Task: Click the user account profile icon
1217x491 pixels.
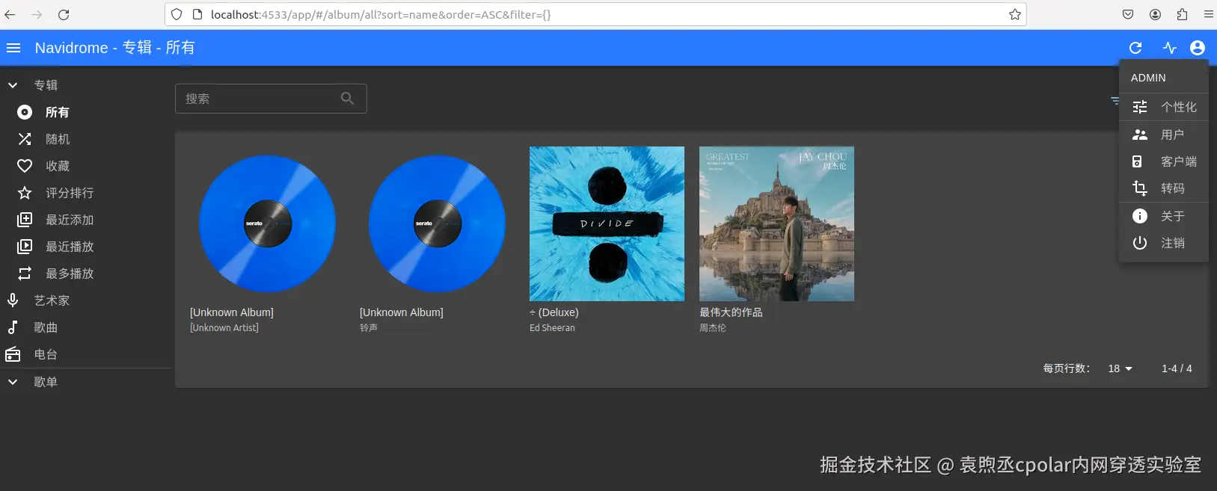Action: [1198, 48]
